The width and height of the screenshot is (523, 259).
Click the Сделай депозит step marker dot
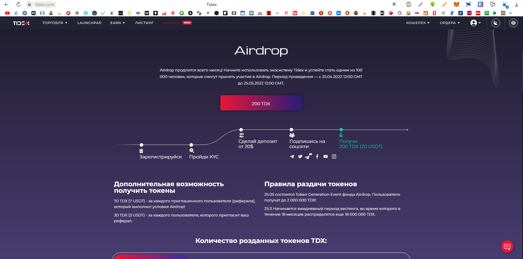tap(241, 130)
